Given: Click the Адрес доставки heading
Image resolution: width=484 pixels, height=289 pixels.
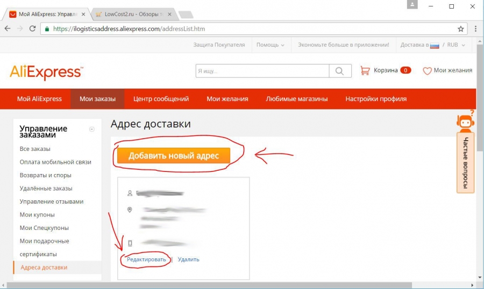Looking at the screenshot, I should [151, 124].
